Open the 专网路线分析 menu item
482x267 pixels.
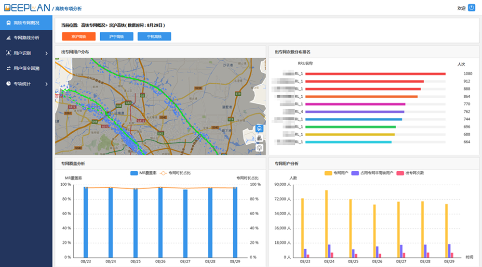pos(27,38)
